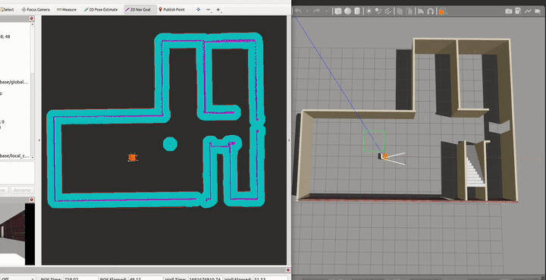
Task: Add a point light in Gazebo
Action: [x=369, y=11]
